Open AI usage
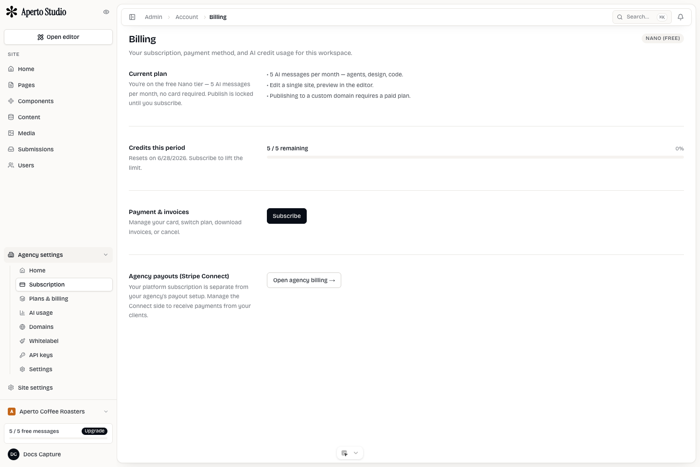 pos(64,313)
